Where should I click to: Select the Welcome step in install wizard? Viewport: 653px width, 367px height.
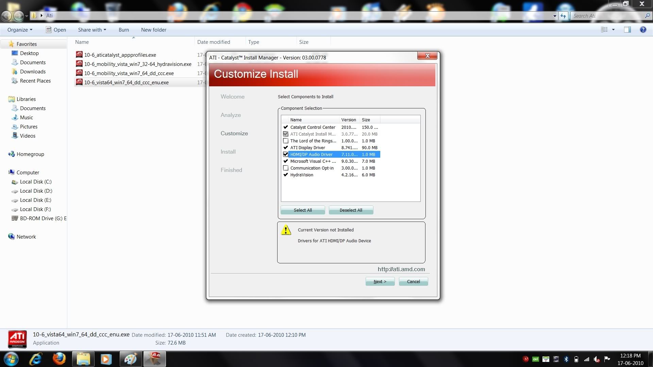[x=232, y=97]
